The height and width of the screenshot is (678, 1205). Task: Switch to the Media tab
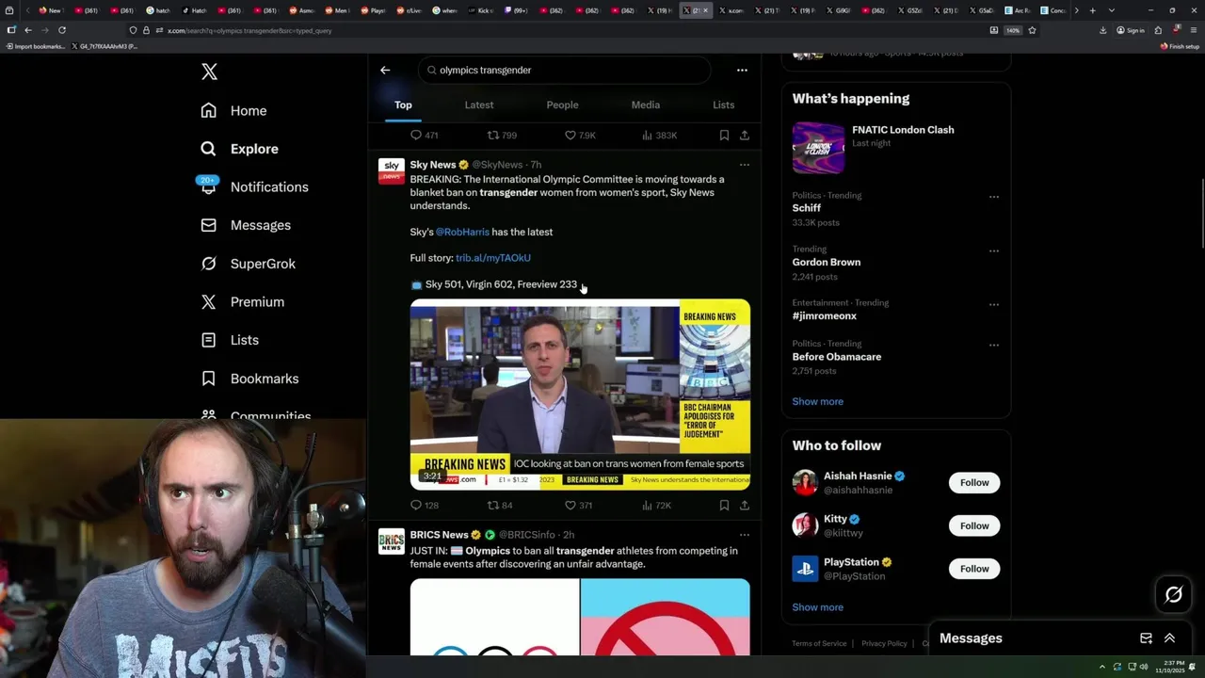645,105
